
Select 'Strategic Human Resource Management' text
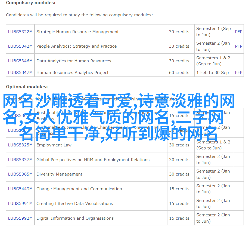click(x=77, y=32)
